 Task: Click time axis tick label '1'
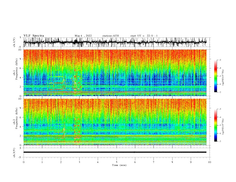pos(42,162)
